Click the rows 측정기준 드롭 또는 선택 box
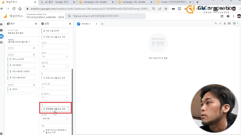This screenshot has width=241, height=135. tap(55, 37)
